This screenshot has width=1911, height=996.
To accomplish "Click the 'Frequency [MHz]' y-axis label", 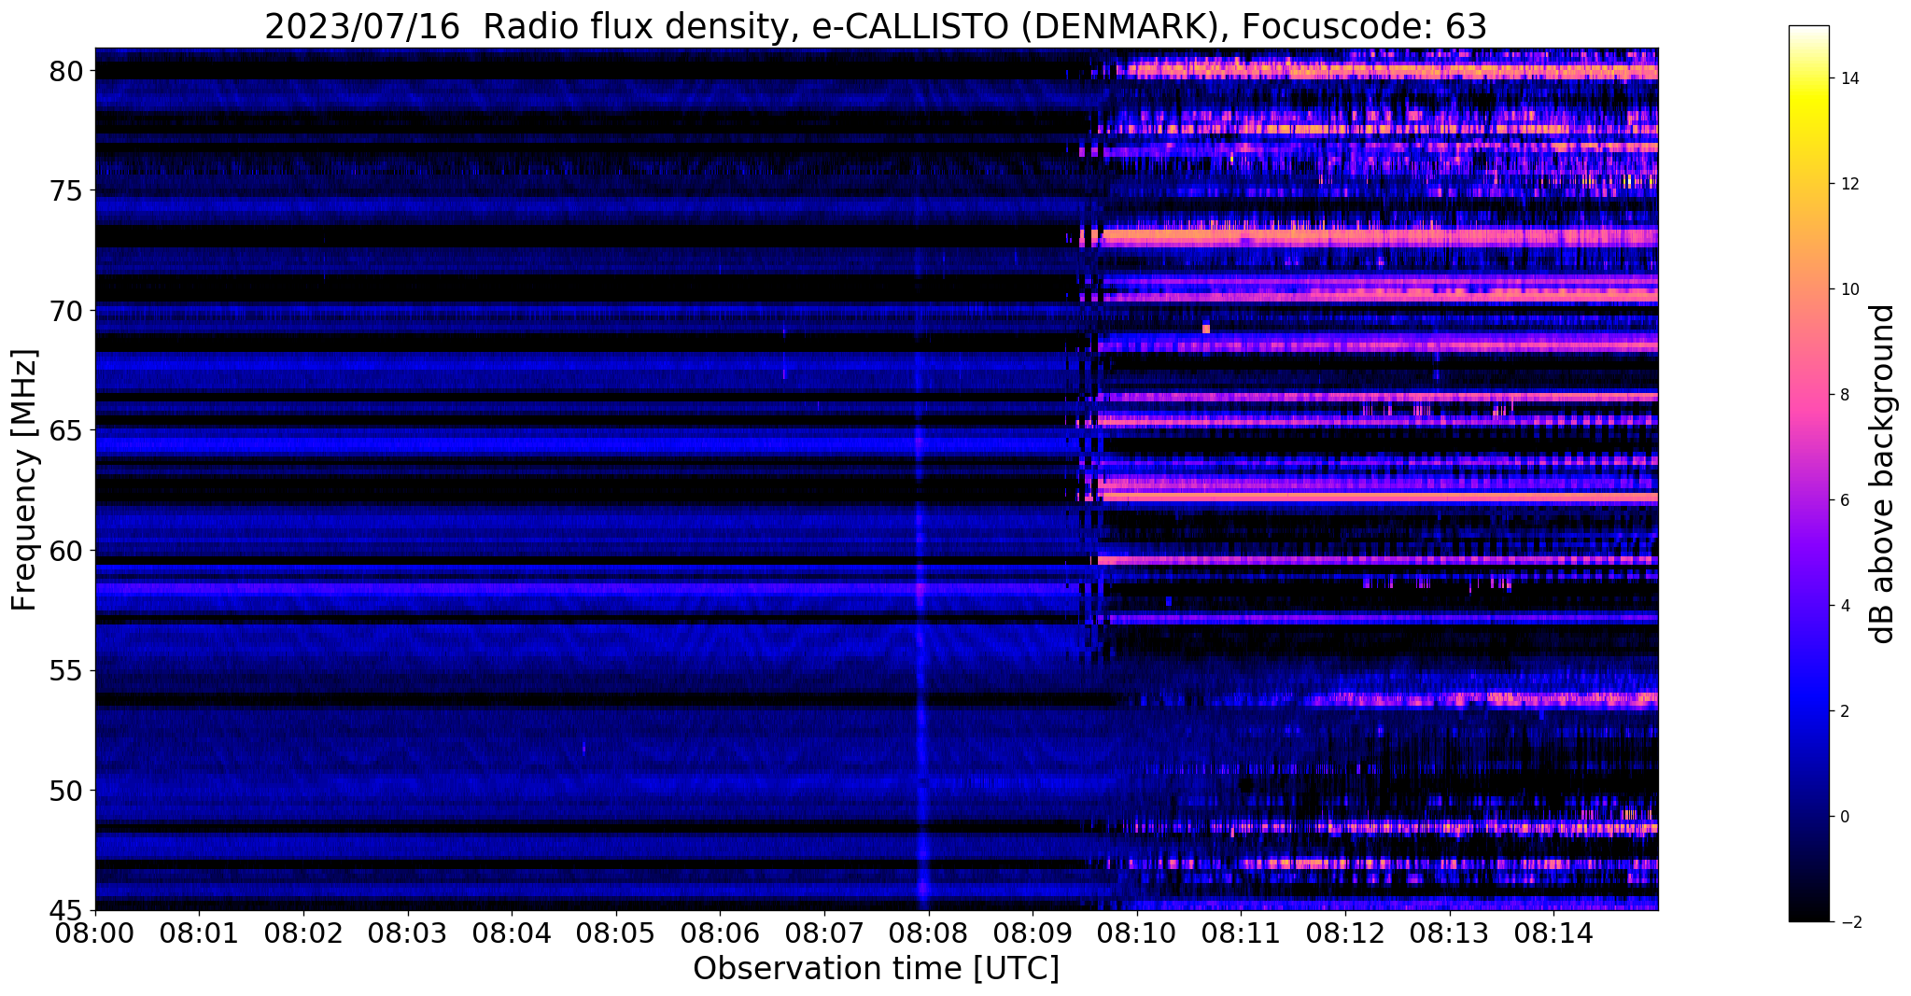I will (x=24, y=479).
